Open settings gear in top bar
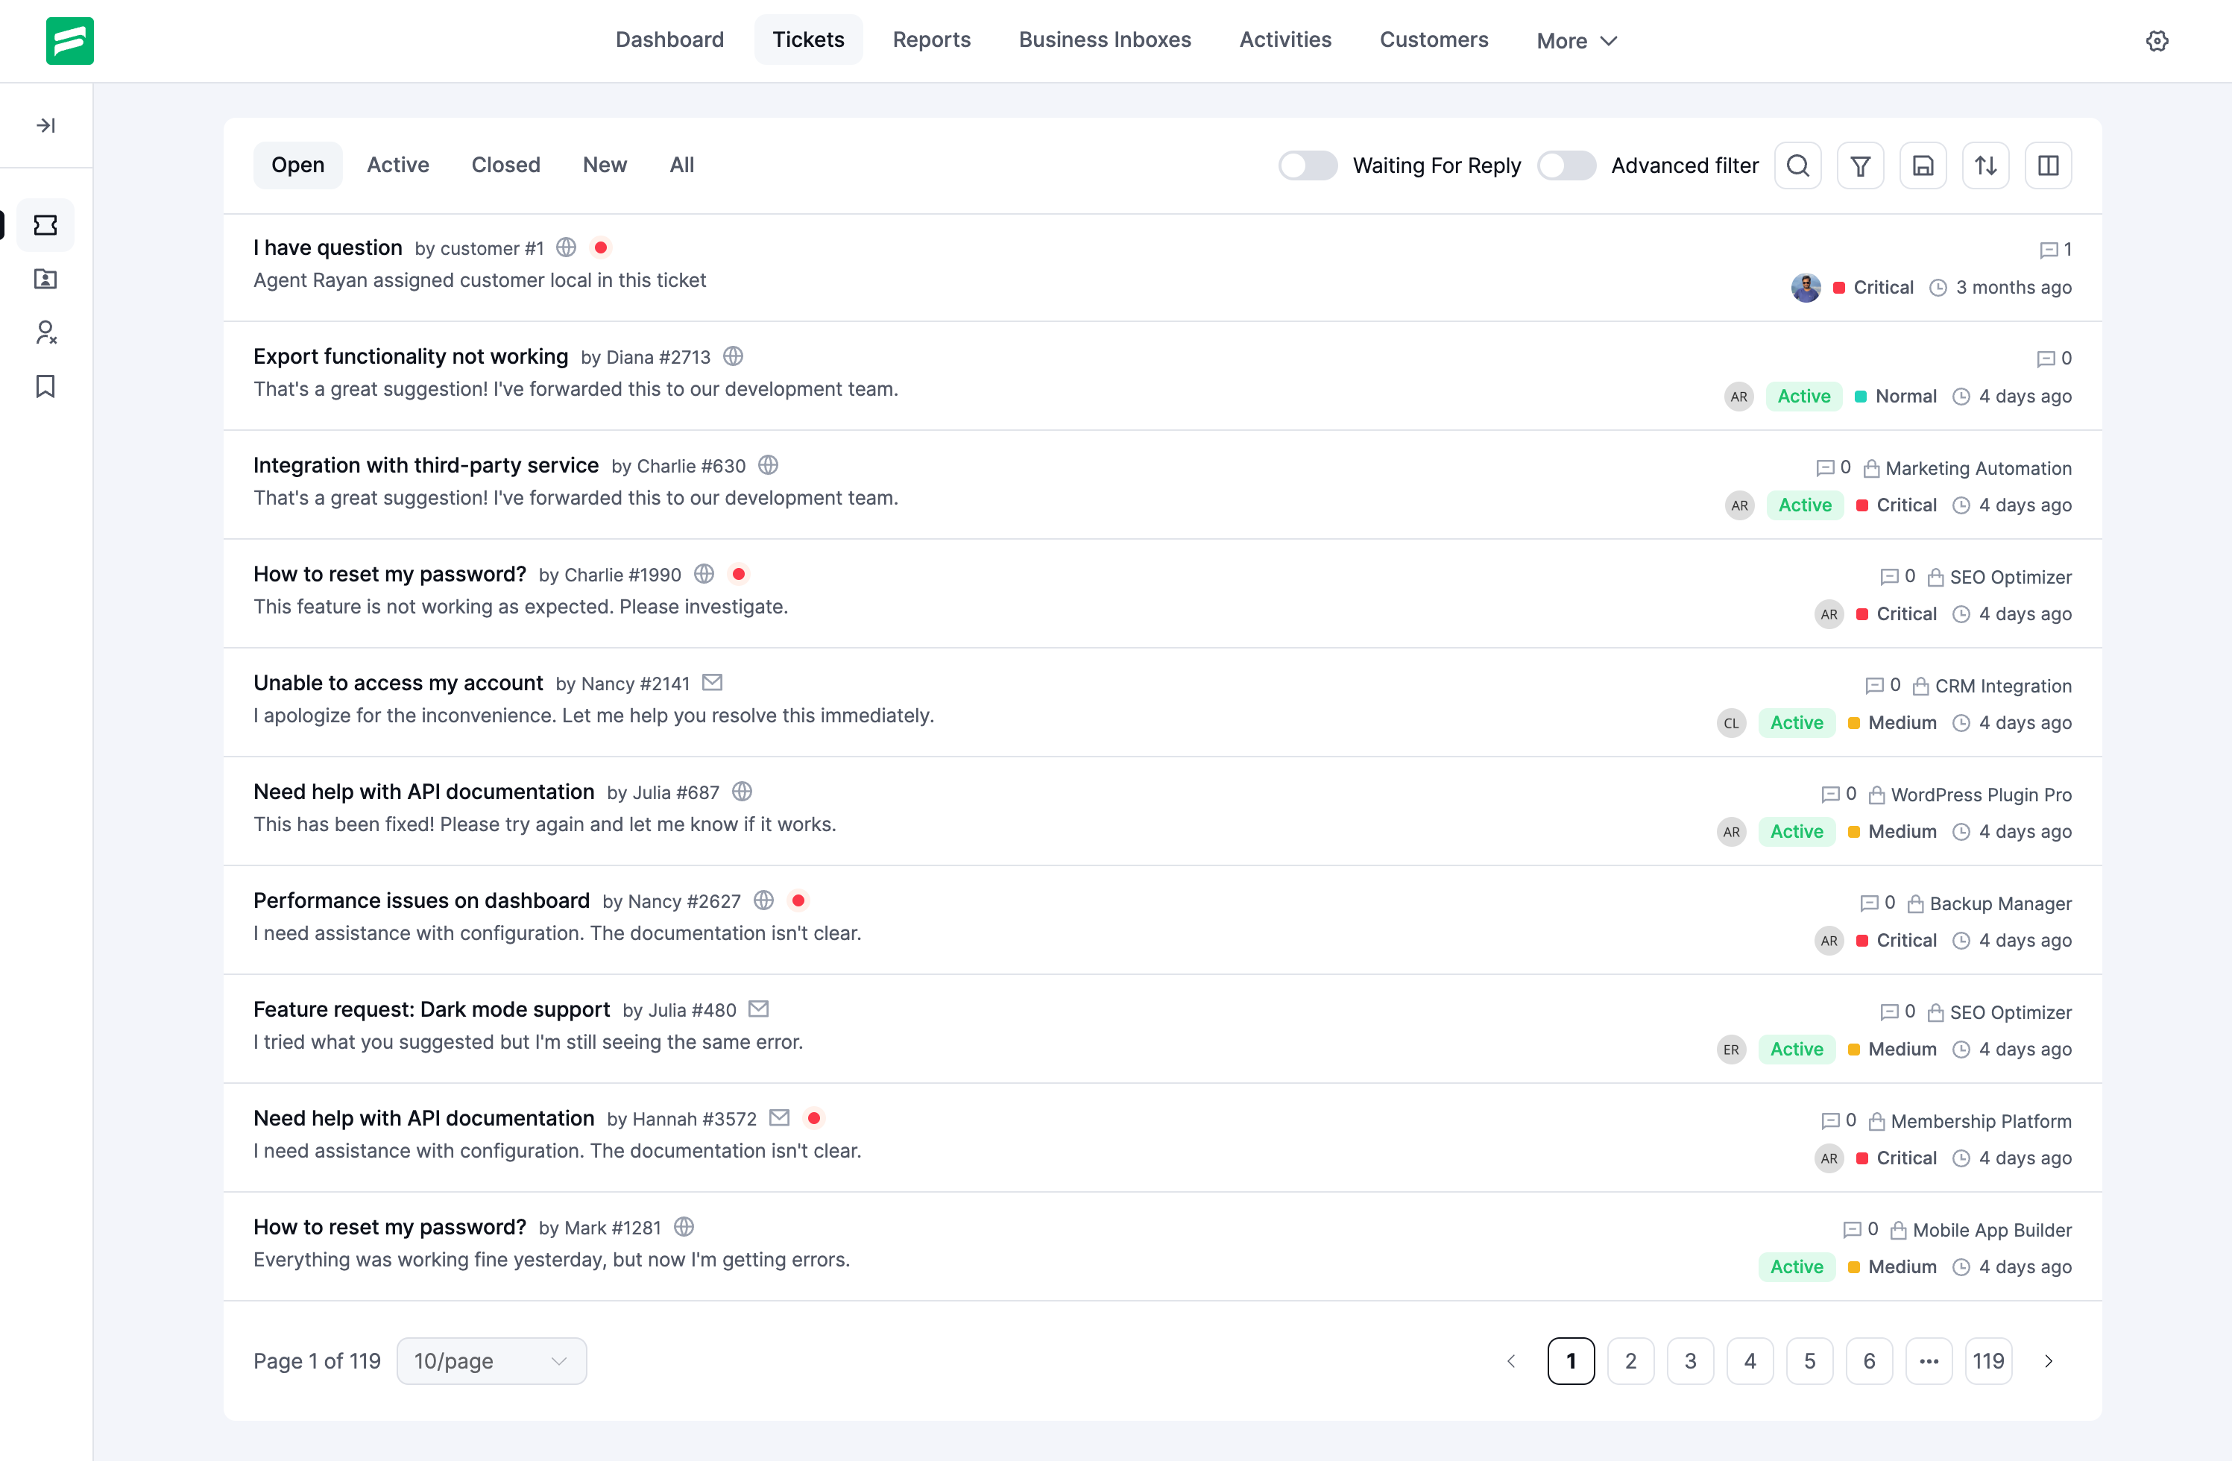The height and width of the screenshot is (1461, 2232). [x=2156, y=40]
